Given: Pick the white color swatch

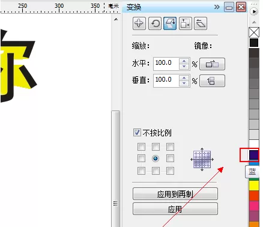Looking at the screenshot, I should pyautogui.click(x=254, y=144).
